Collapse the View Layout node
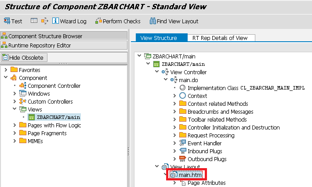312x187 pixels. [157, 166]
